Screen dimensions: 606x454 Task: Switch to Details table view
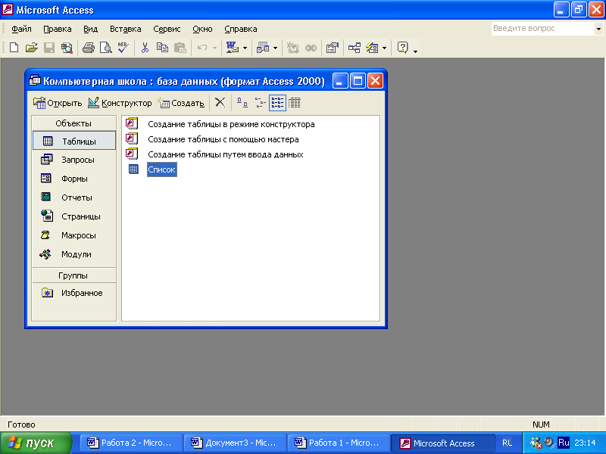pos(295,103)
